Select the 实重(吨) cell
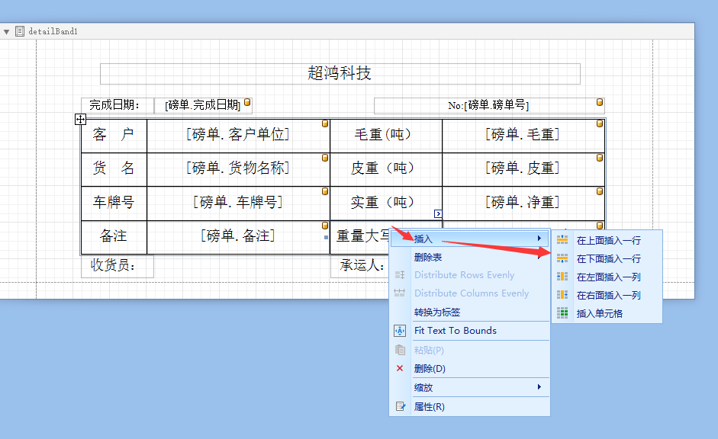Viewport: 718px width, 439px height. click(386, 203)
